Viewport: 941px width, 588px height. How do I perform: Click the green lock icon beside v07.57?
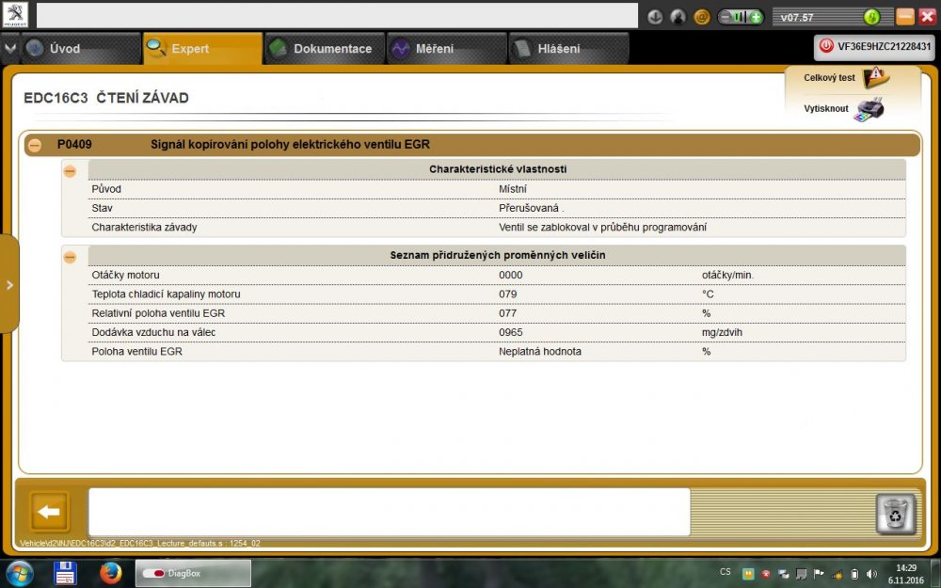[x=871, y=17]
